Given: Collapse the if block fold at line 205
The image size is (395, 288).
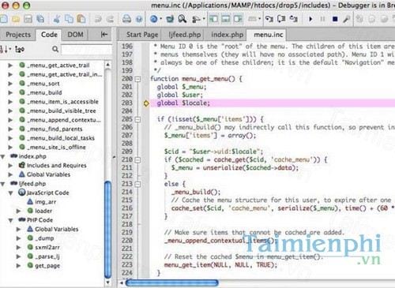Looking at the screenshot, I should 137,119.
